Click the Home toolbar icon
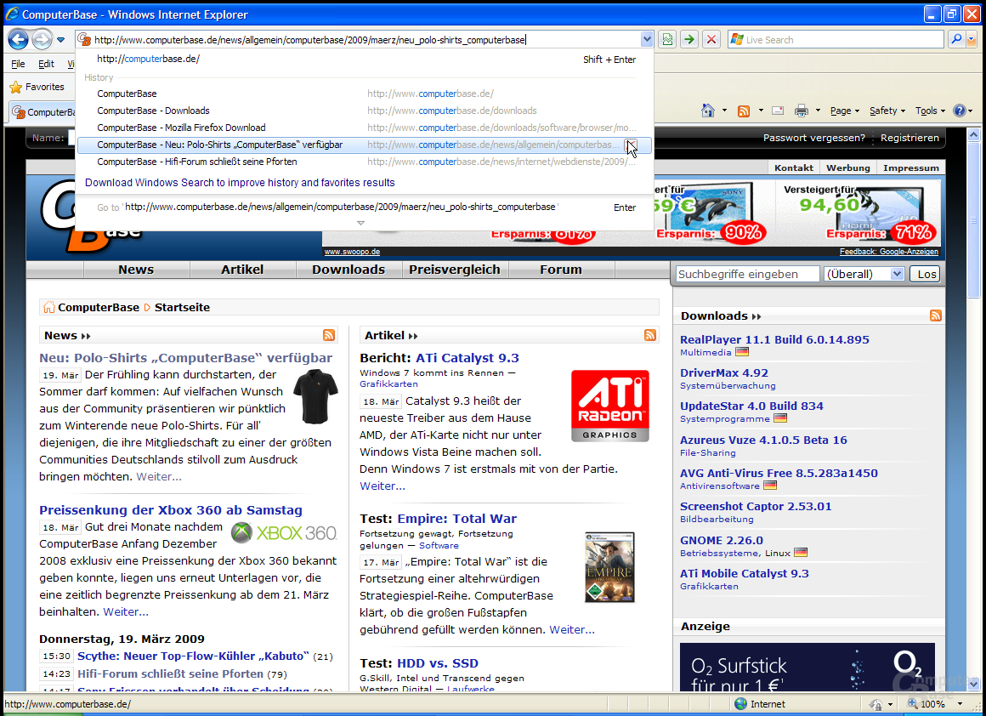The width and height of the screenshot is (986, 716). click(x=708, y=111)
